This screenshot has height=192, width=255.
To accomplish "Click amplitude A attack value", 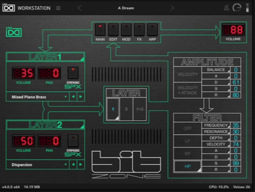I will point(236,76).
